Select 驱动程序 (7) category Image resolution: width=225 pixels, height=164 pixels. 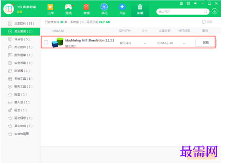(x=20, y=118)
